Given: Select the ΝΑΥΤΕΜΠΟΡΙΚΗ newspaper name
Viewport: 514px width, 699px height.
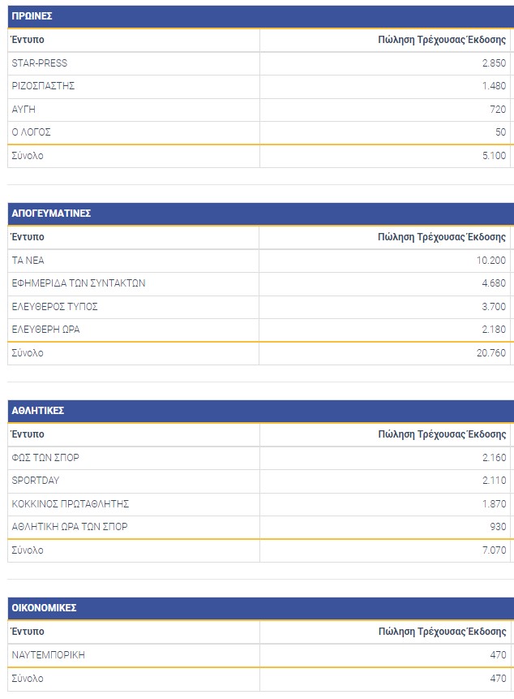Looking at the screenshot, I should 49,654.
